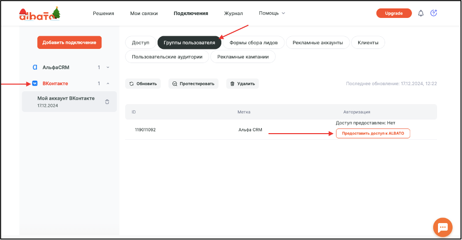462x240 pixels.
Task: Open the live chat bubble
Action: (443, 227)
